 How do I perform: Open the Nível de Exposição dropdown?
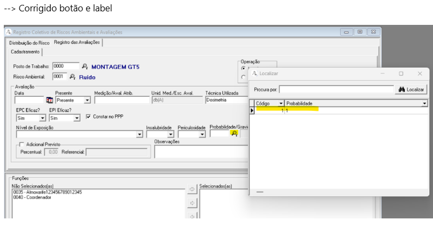pos(139,134)
